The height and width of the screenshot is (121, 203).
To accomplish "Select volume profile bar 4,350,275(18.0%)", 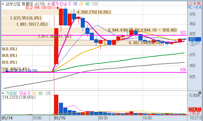I will pyautogui.click(x=56, y=12).
